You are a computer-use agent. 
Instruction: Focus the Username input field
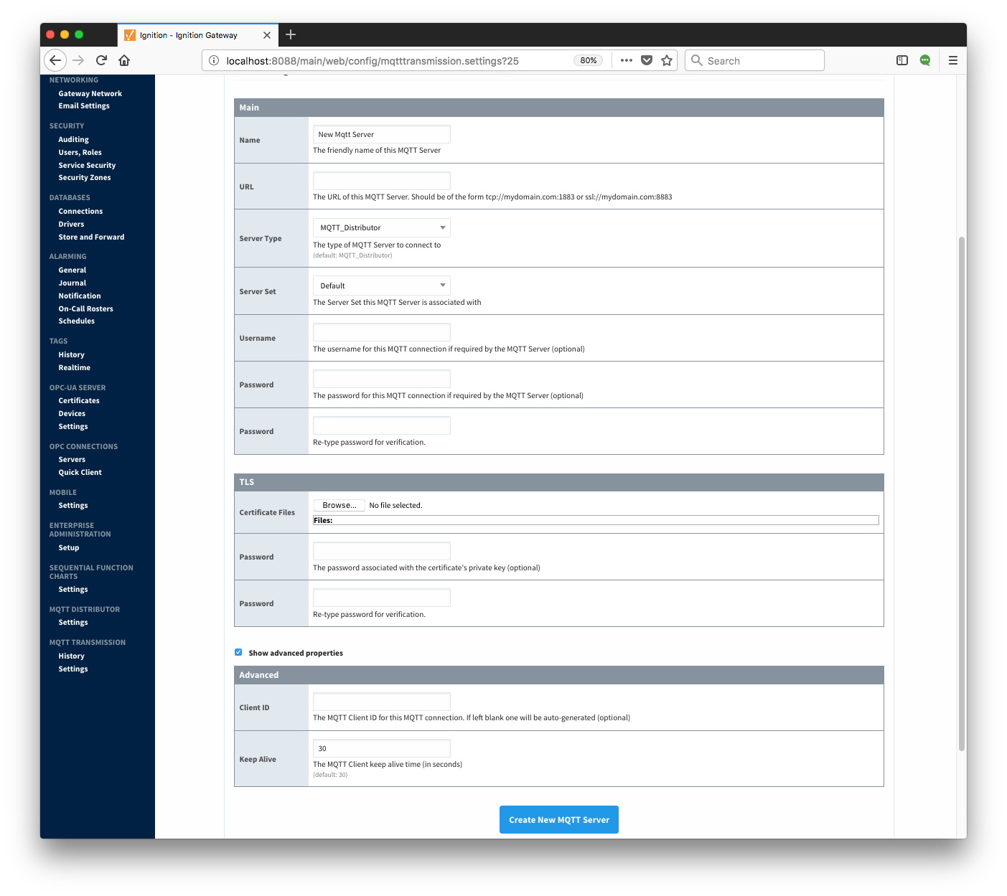382,332
